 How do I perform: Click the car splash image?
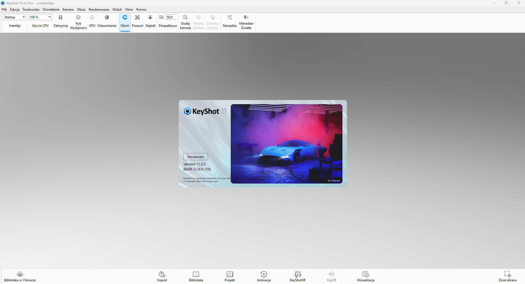[x=287, y=144]
